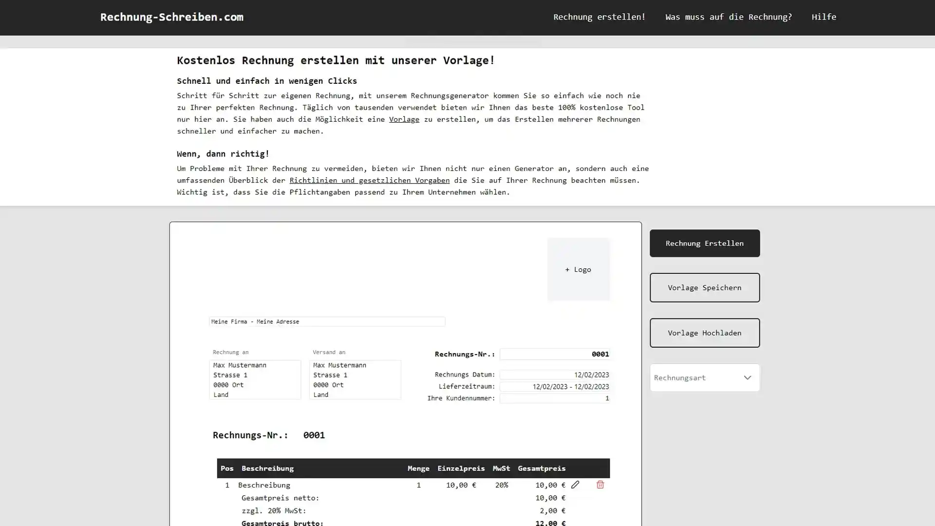The image size is (935, 526).
Task: Click the 'Rechnungs-Nr.: 0001' heading
Action: 268,435
